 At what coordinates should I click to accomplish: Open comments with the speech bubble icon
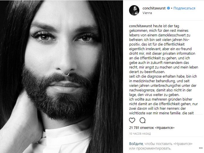coord(142,120)
